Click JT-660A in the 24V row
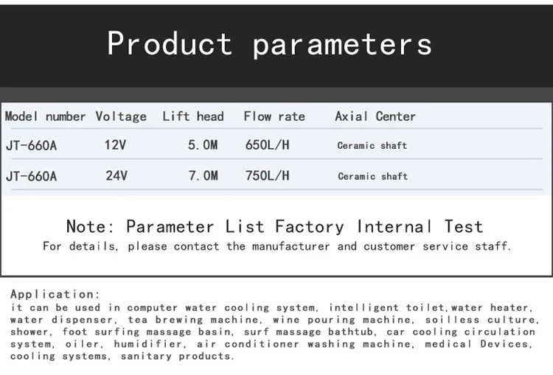This screenshot has height=375, width=553. 31,176
